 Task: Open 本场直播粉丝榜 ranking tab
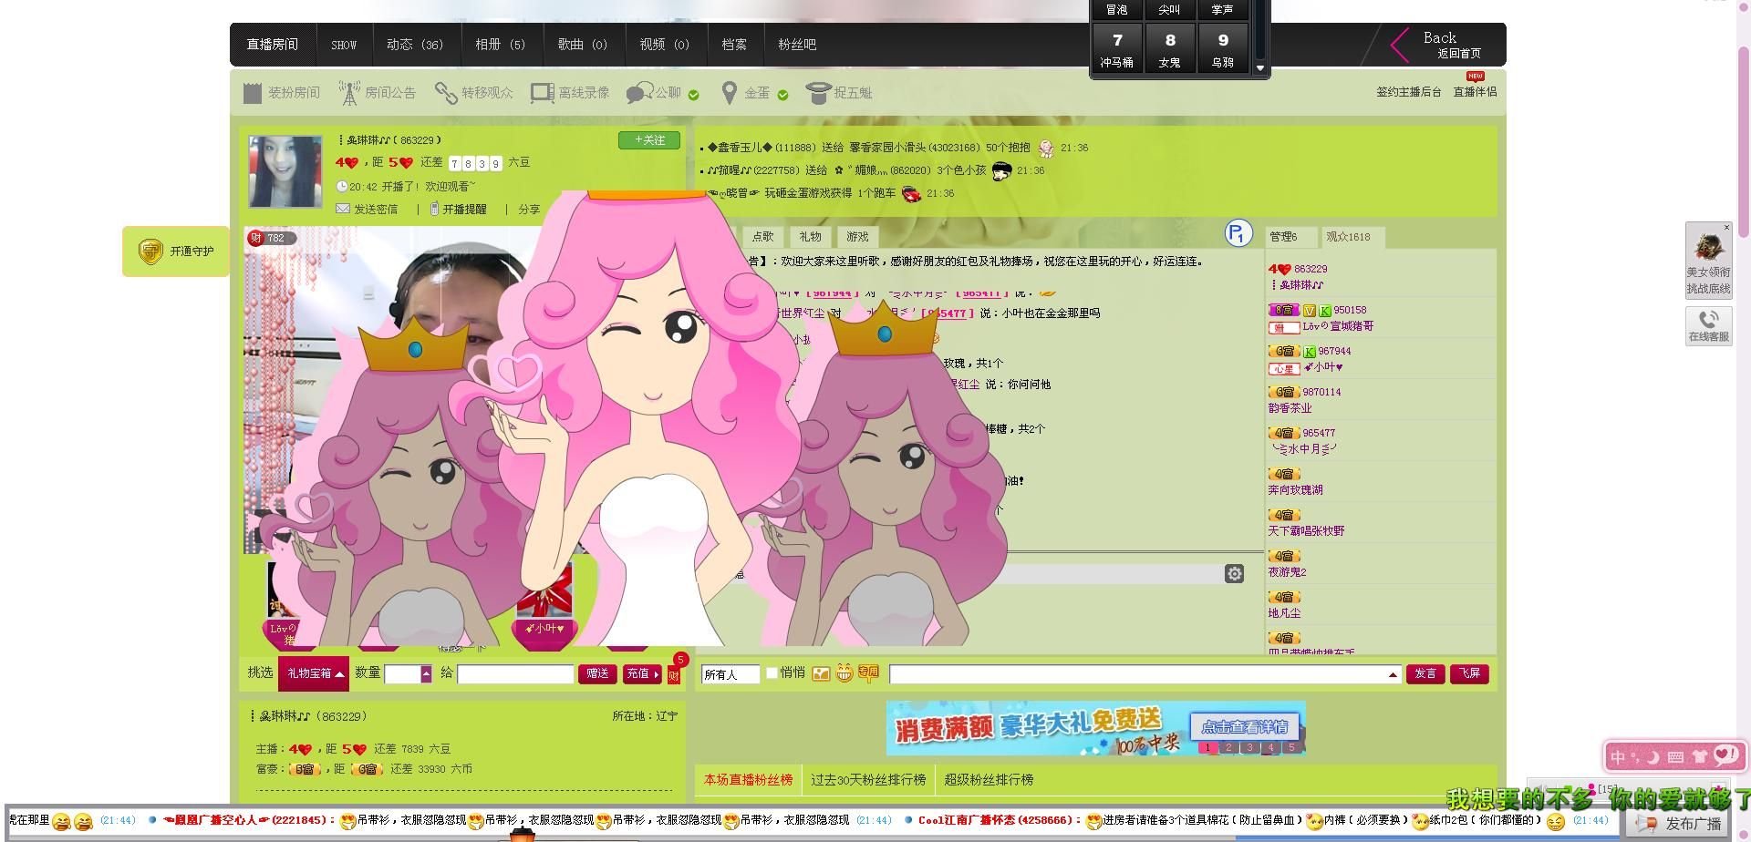pos(748,780)
